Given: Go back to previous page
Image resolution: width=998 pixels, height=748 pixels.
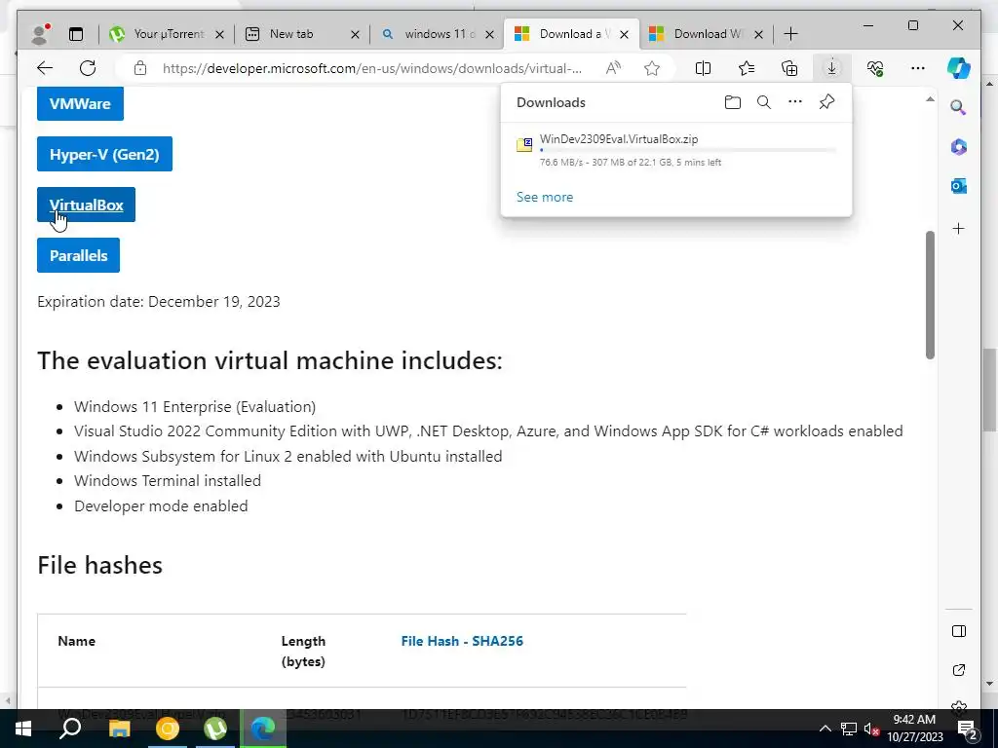Looking at the screenshot, I should (x=45, y=68).
